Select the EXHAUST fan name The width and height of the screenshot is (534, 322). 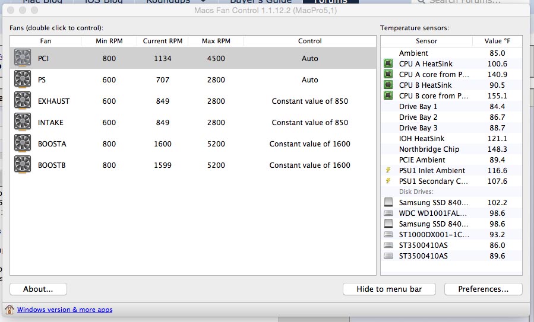click(53, 101)
